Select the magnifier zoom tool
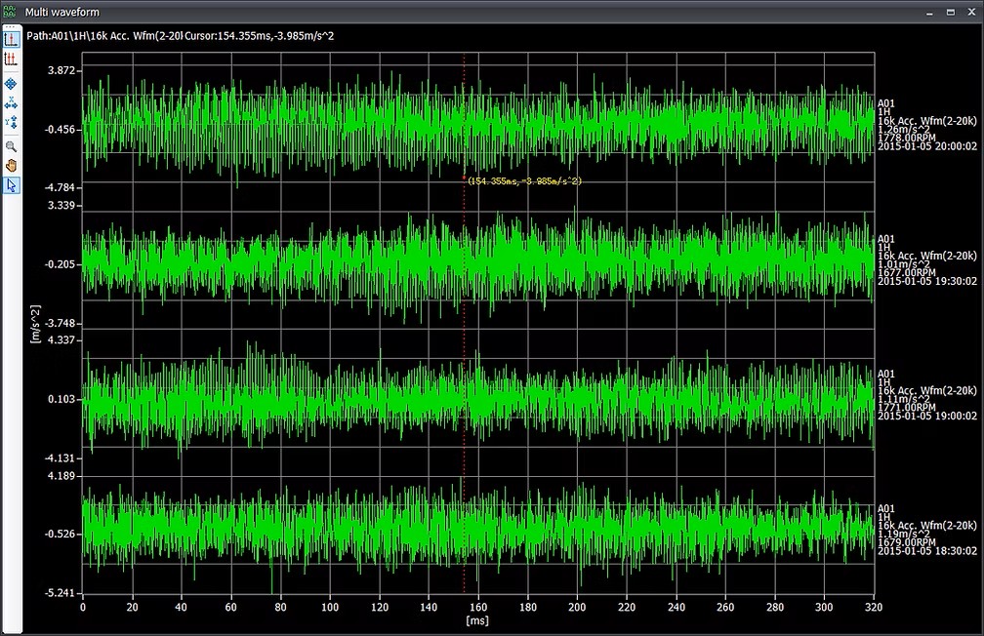Image resolution: width=984 pixels, height=636 pixels. (11, 146)
